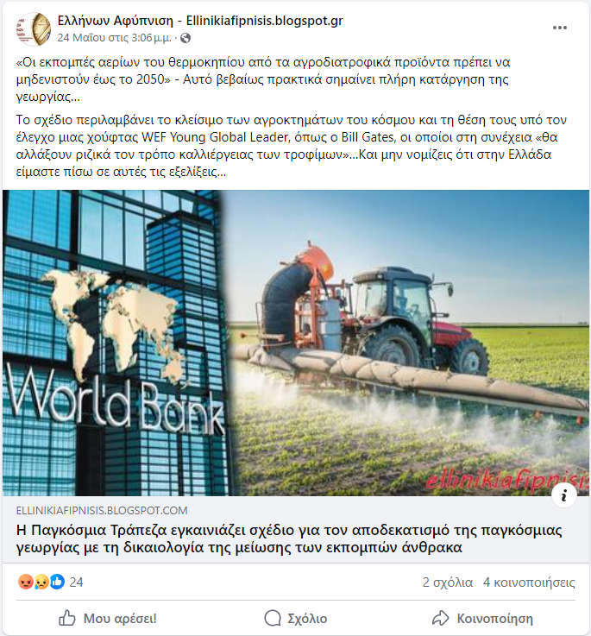Click the sad reaction emoji icon

point(41,582)
